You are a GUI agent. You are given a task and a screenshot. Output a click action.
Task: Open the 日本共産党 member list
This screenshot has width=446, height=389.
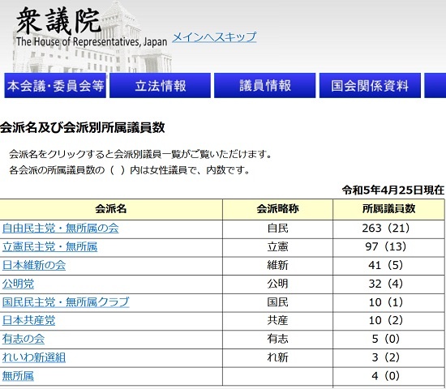click(28, 320)
